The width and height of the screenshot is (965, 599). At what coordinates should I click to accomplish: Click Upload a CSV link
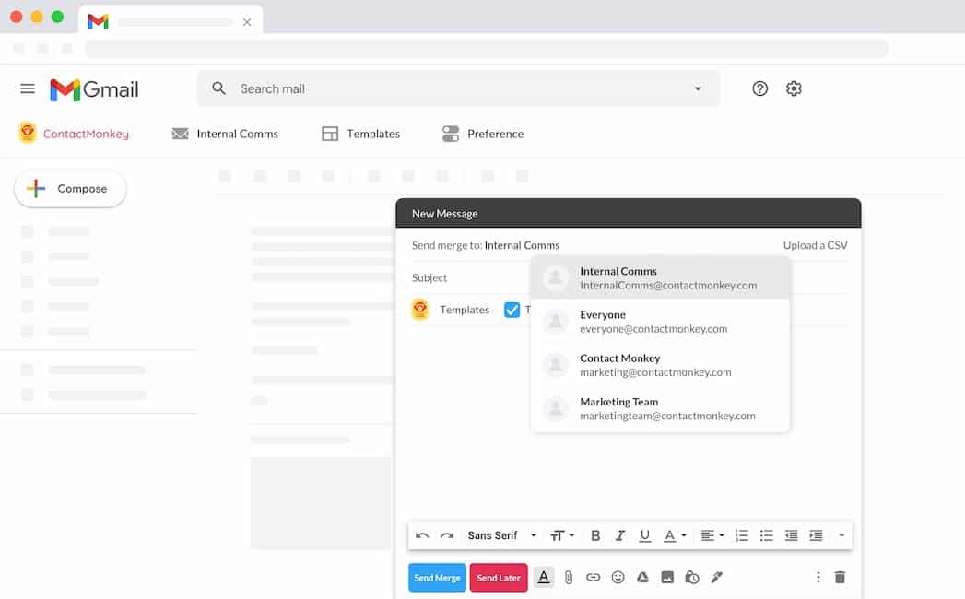(x=815, y=245)
